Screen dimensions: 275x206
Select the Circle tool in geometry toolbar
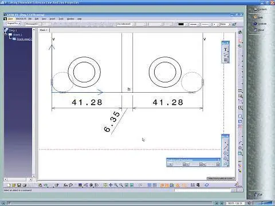pos(226,153)
